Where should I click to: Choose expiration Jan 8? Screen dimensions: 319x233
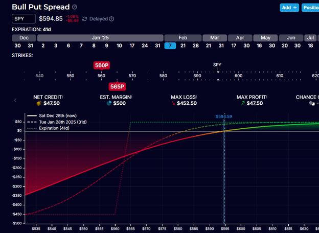tap(94, 45)
